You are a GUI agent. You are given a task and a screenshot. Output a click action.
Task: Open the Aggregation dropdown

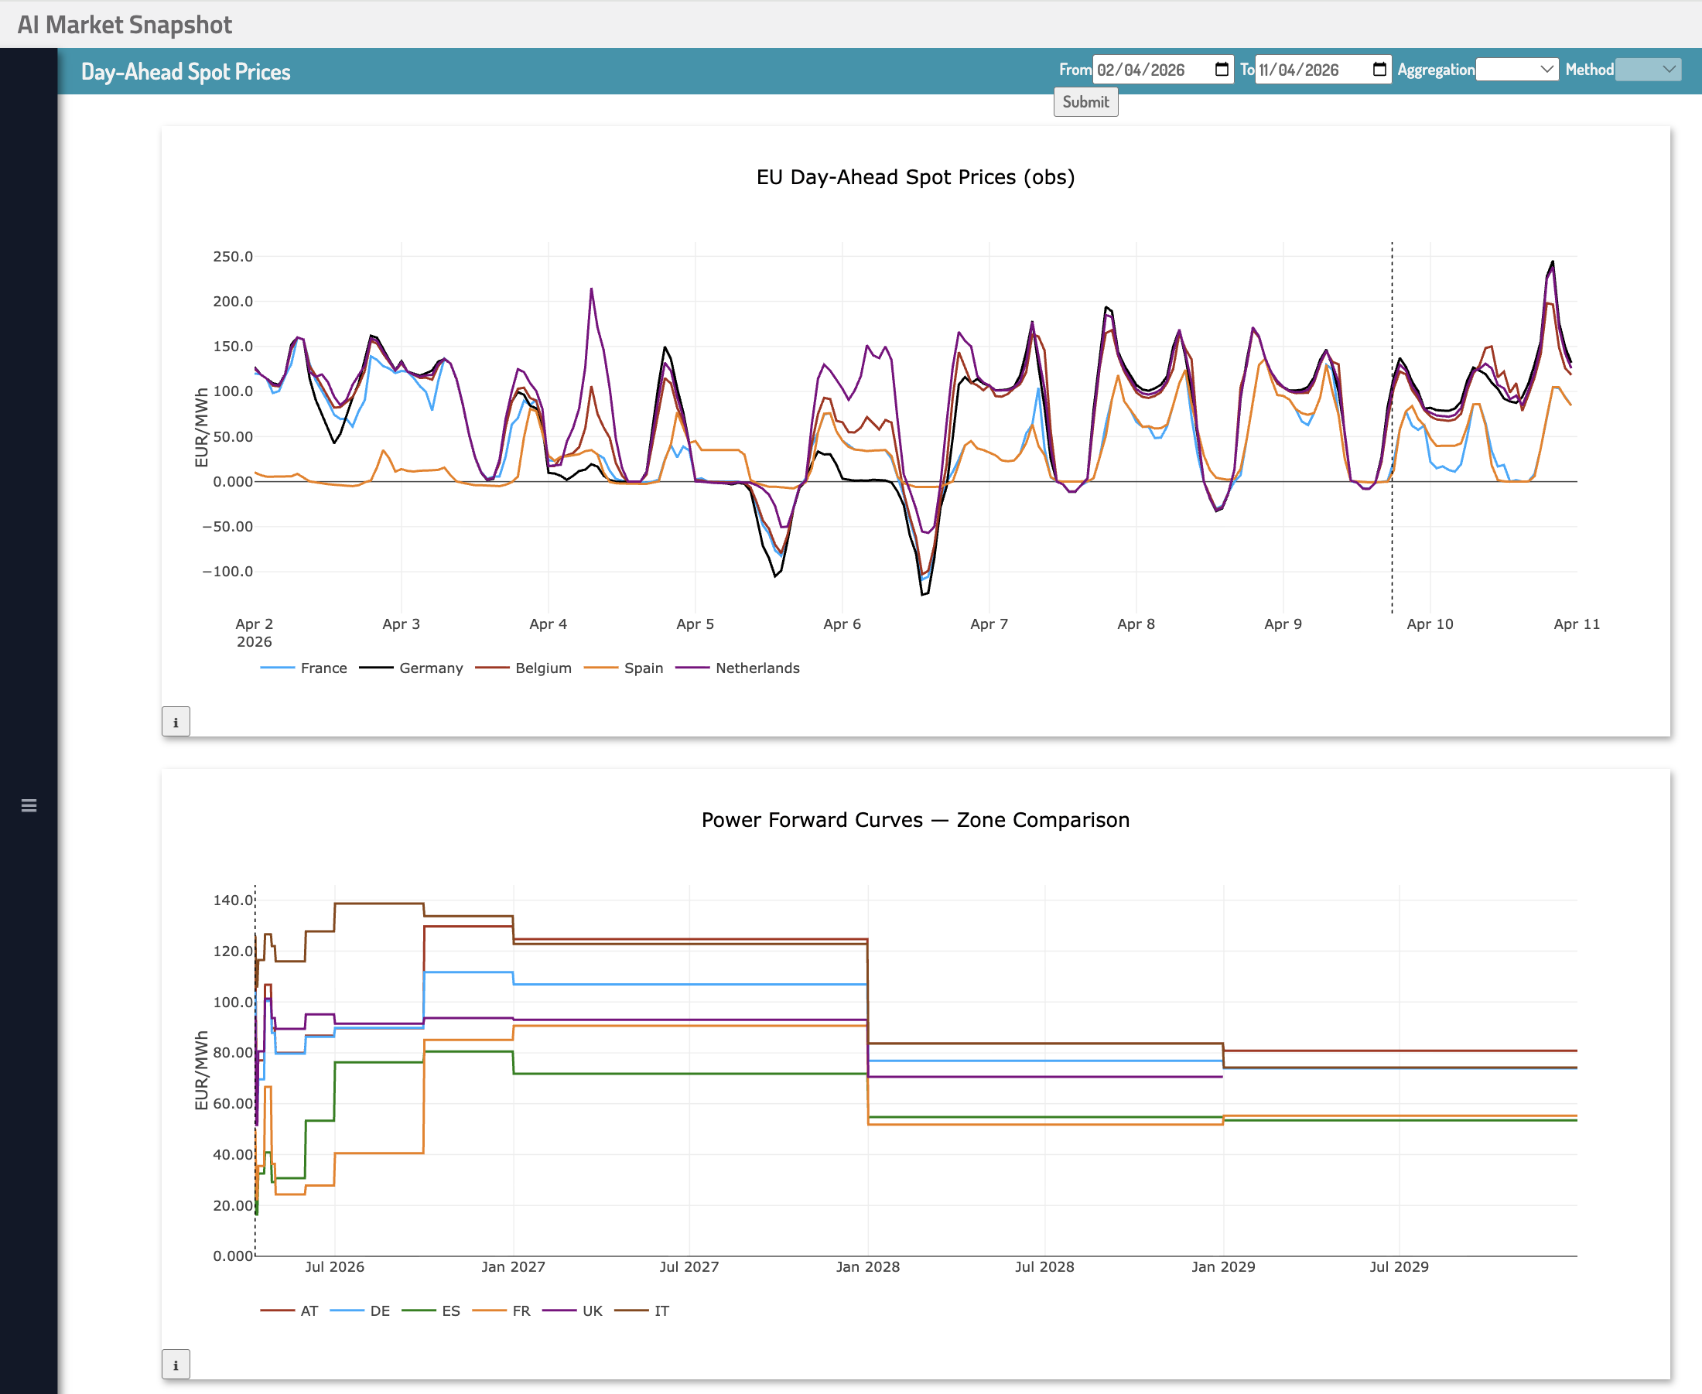coord(1516,70)
